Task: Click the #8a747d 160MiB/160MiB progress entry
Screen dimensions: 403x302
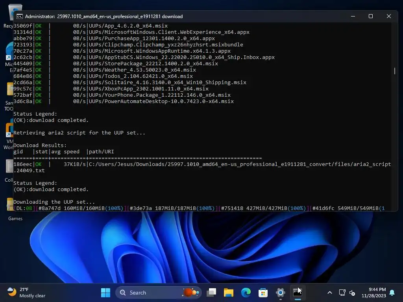Action: click(81, 208)
